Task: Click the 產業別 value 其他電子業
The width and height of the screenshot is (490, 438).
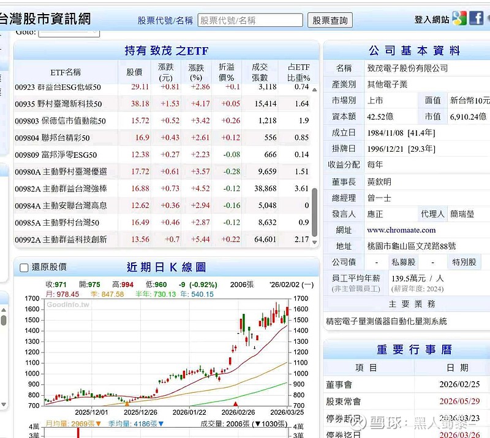Action: pyautogui.click(x=387, y=84)
